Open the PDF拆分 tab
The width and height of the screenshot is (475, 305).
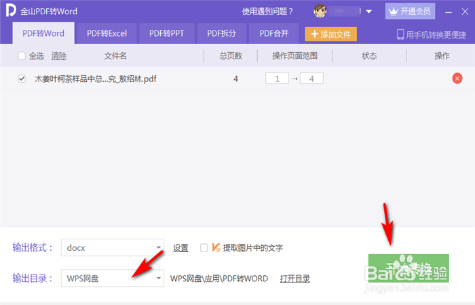pyautogui.click(x=221, y=33)
